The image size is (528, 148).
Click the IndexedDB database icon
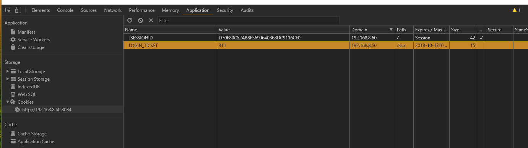[x=13, y=87]
